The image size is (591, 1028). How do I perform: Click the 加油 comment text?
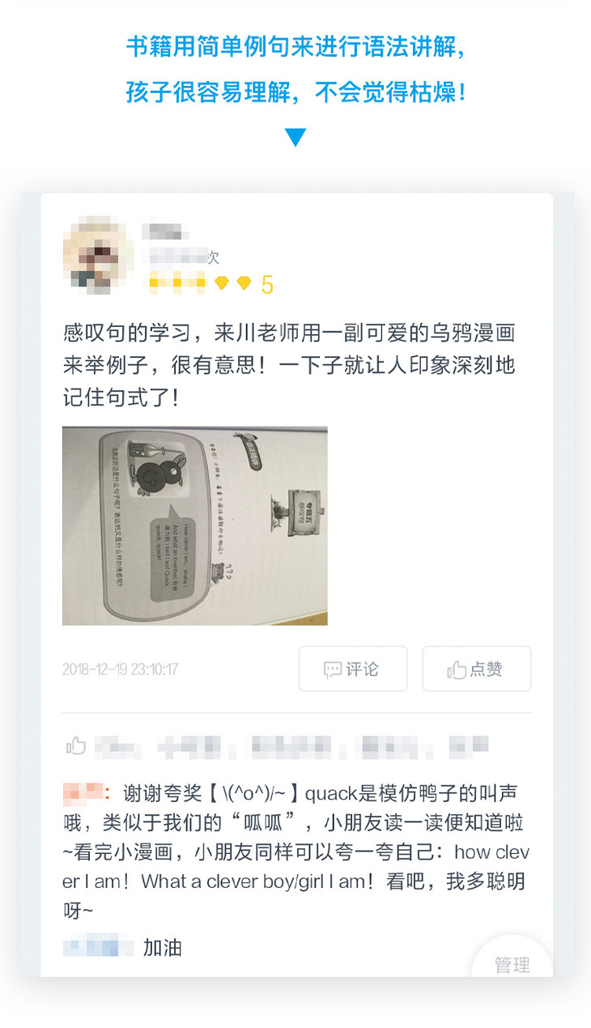tap(163, 947)
